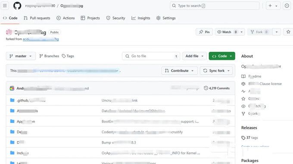Go to the Projects tab
This screenshot has height=164, width=293.
(x=90, y=18)
